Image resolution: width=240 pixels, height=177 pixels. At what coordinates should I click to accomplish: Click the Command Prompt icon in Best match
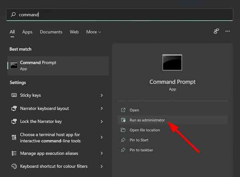click(x=14, y=65)
